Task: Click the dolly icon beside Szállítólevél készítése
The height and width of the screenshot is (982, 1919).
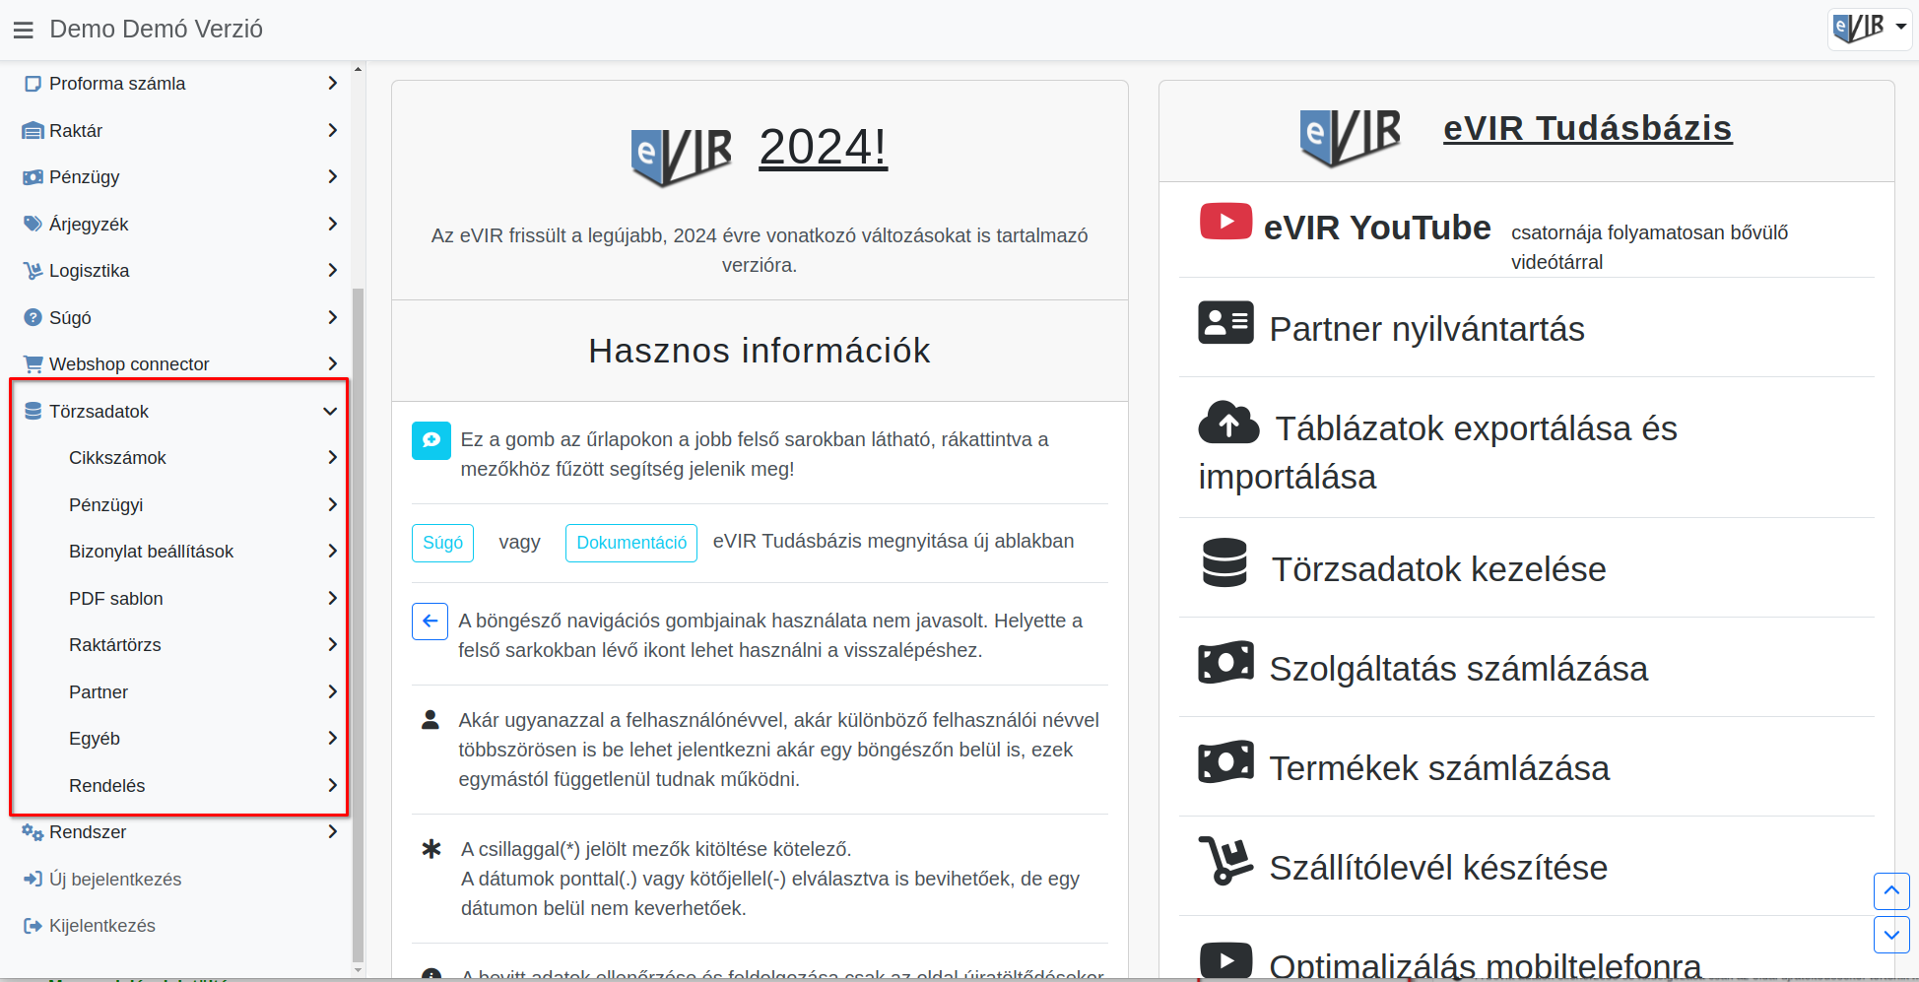Action: pos(1225,861)
